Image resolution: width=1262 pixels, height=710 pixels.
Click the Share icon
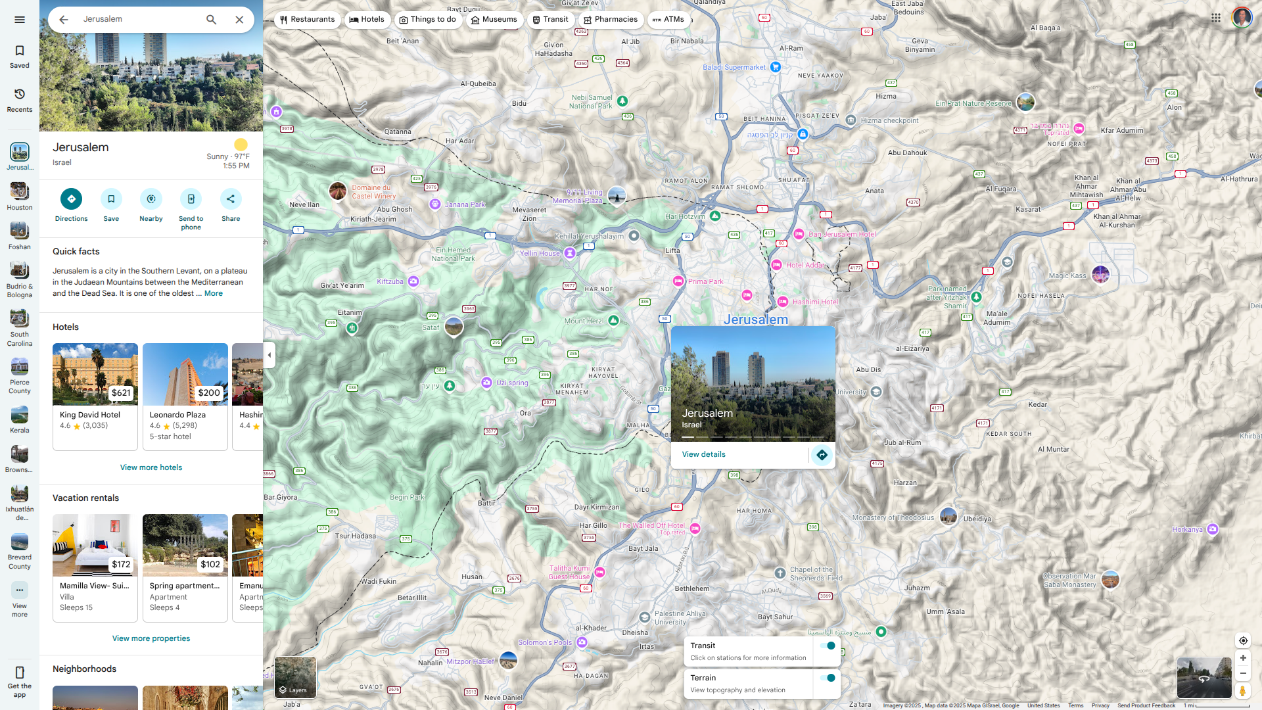click(x=231, y=199)
